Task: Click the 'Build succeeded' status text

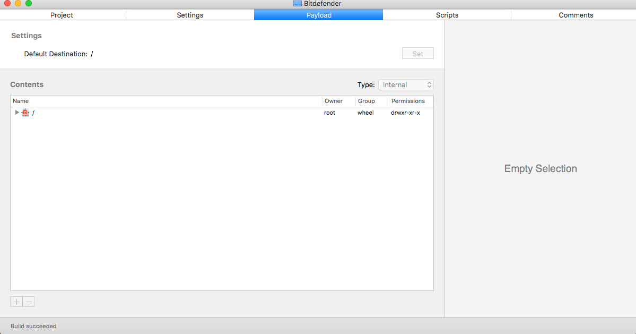Action: click(33, 326)
